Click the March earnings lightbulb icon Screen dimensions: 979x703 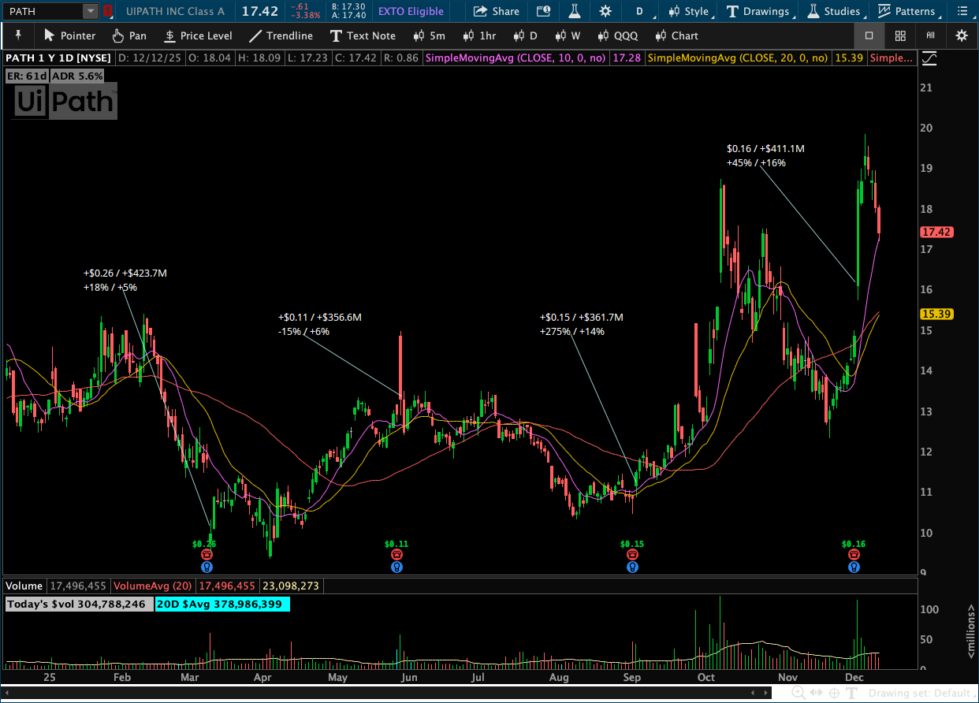coord(207,567)
